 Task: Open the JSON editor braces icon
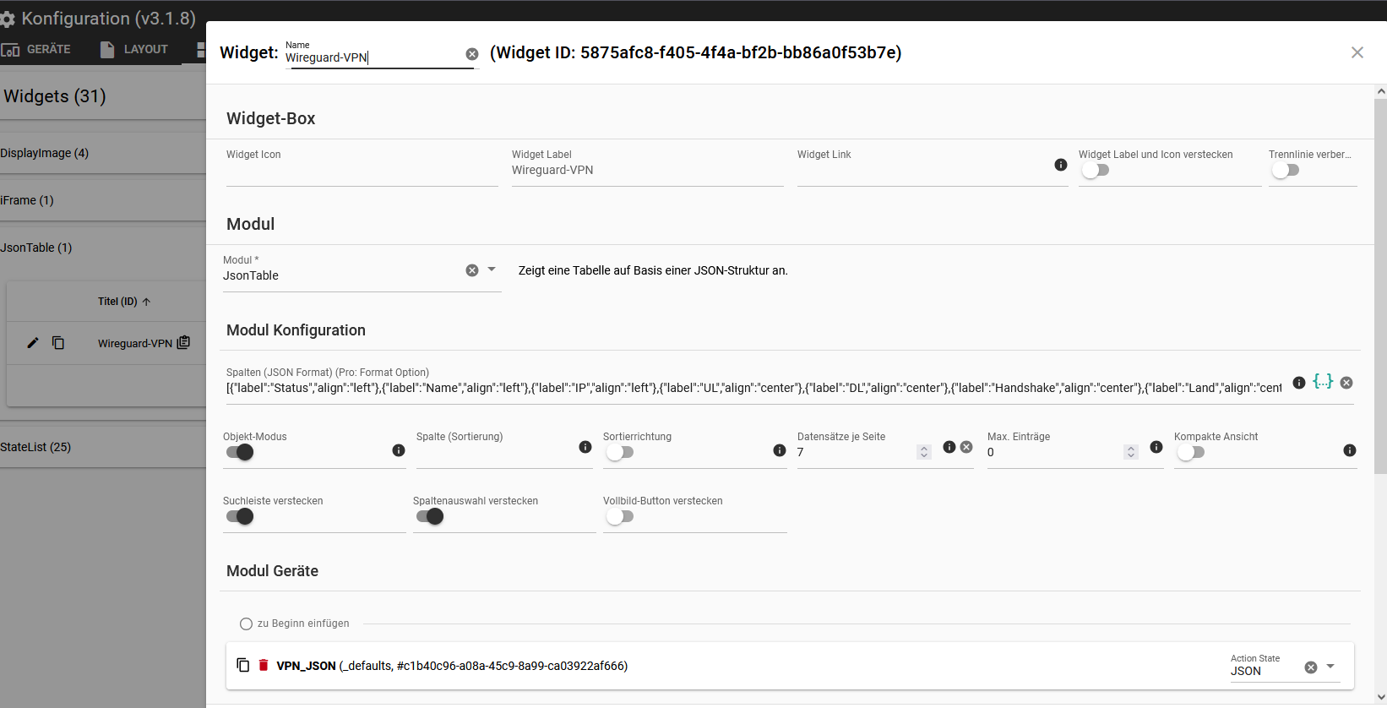click(x=1323, y=381)
